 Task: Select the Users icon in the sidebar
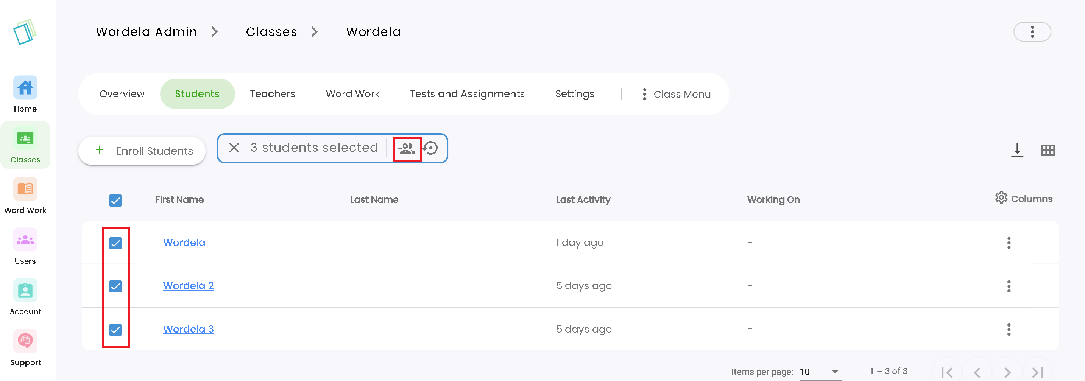coord(25,239)
